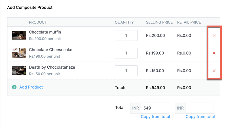The width and height of the screenshot is (226, 126).
Task: Click the QUANTITY column header
Action: tap(124, 22)
